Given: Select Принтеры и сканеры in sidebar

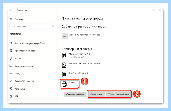Looking at the screenshot, I should pos(25,51).
